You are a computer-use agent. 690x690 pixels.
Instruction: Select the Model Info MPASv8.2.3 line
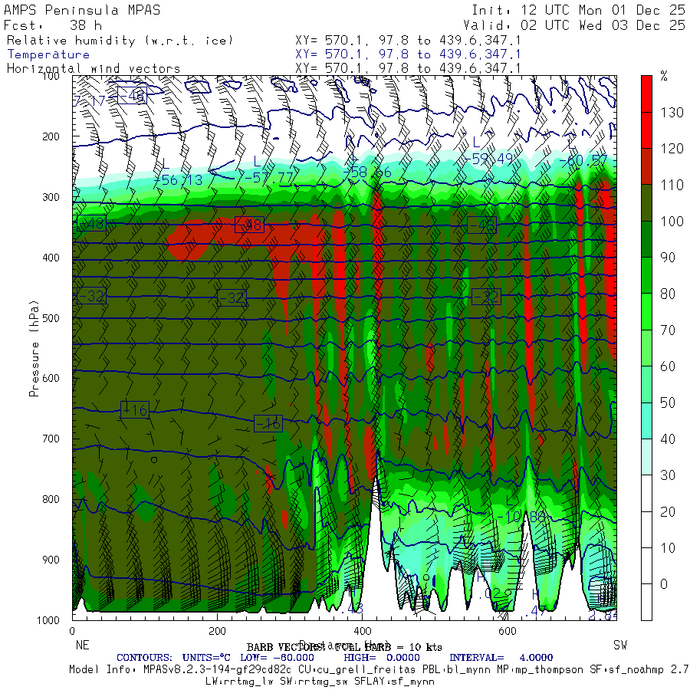click(x=379, y=670)
